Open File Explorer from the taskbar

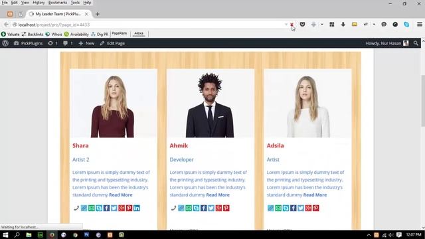point(29,234)
